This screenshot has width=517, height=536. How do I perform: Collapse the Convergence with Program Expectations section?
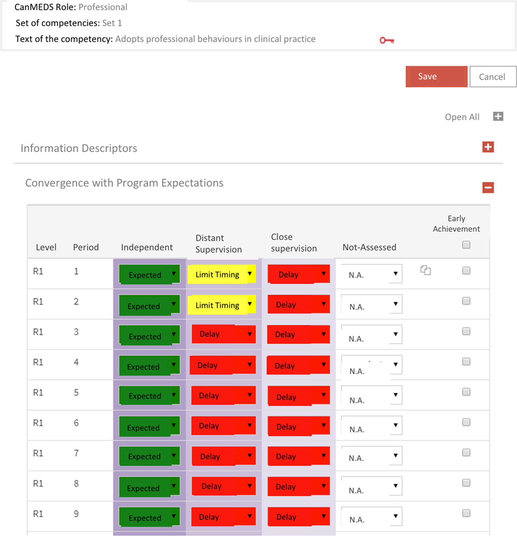click(488, 187)
